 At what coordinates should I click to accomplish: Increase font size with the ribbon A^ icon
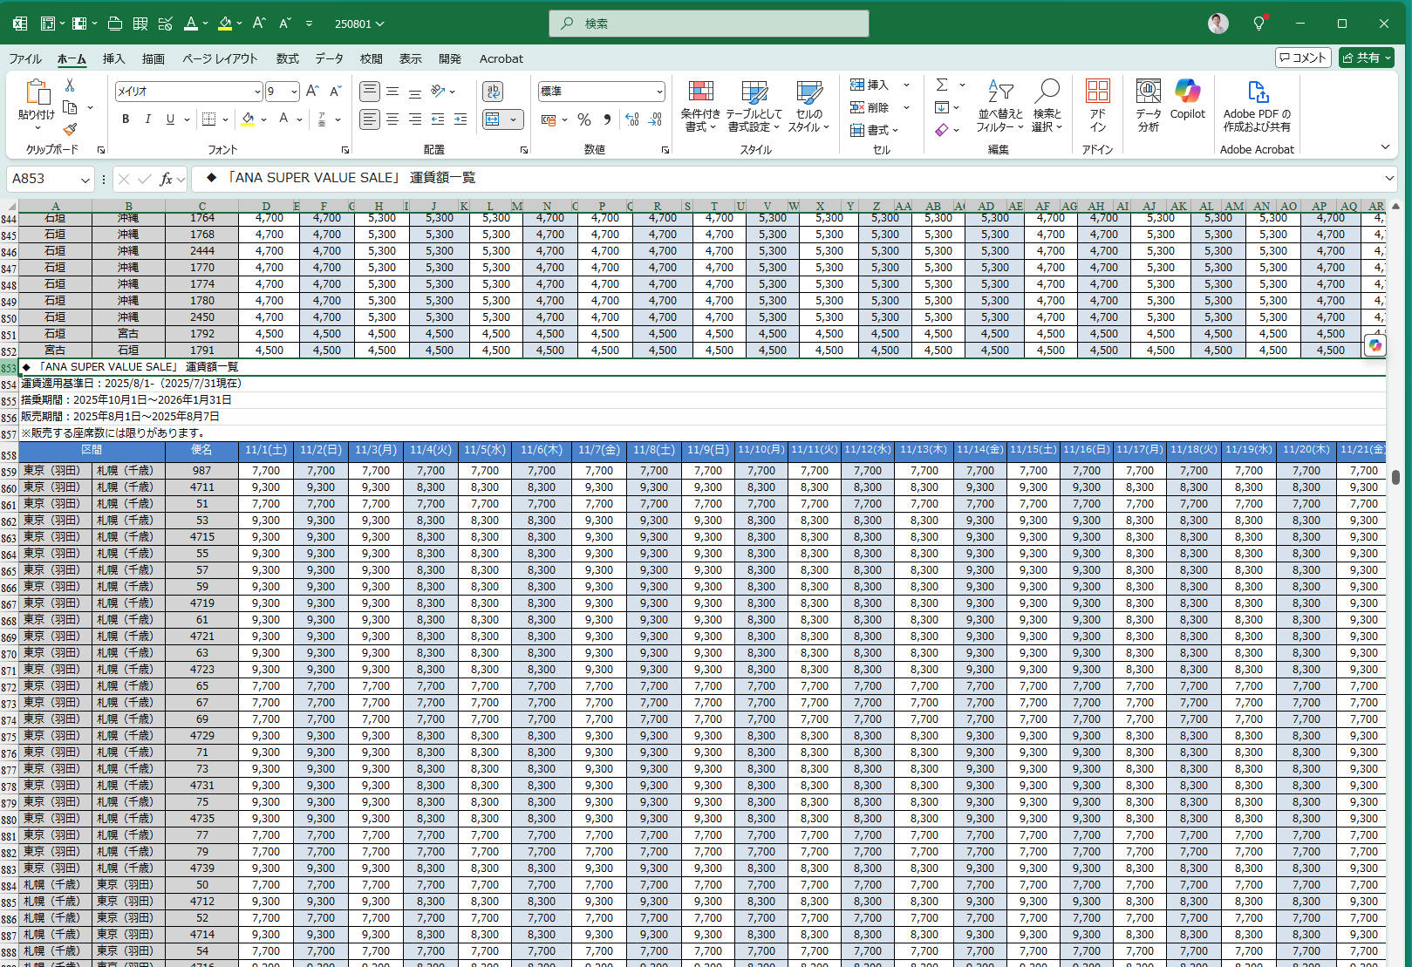(x=313, y=91)
